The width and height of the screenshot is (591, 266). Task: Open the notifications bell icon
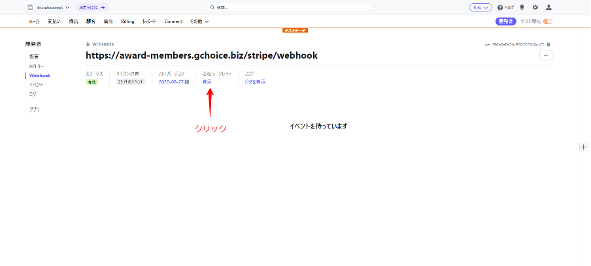522,7
